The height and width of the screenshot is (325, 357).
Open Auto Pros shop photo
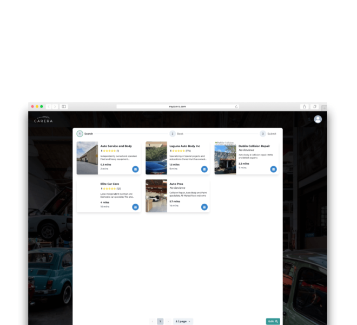[156, 196]
